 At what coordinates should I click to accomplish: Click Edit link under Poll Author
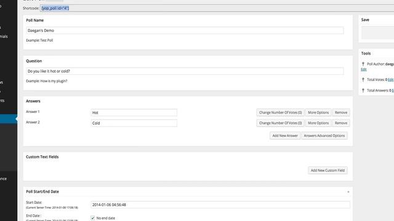tap(364, 69)
